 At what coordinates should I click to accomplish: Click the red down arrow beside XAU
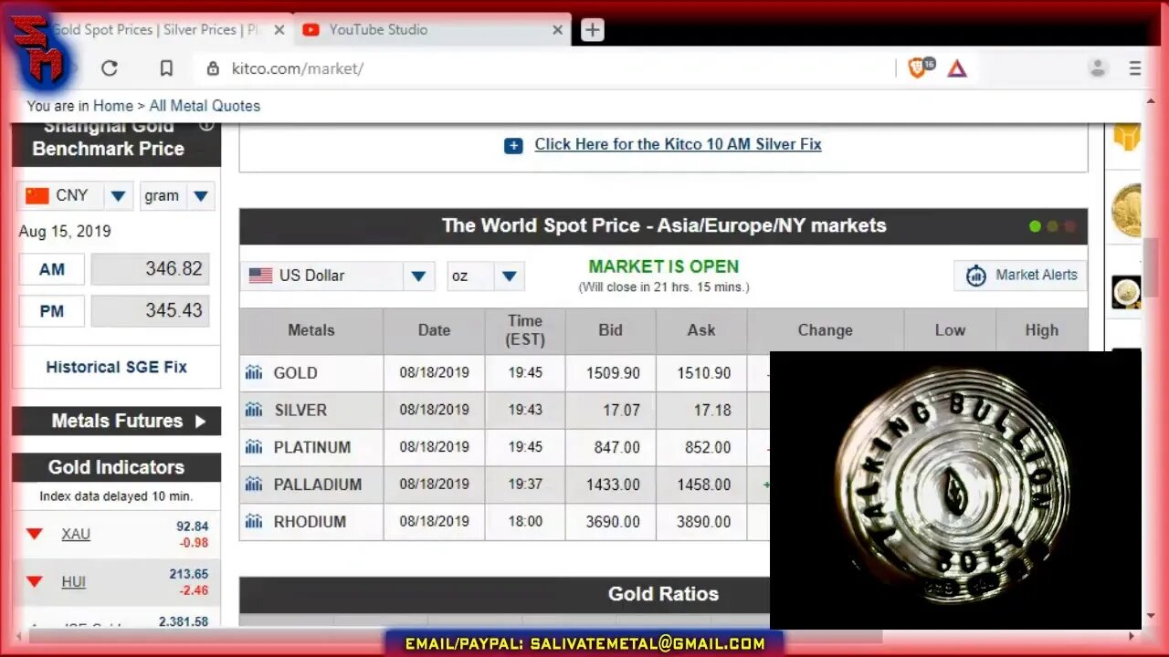[35, 534]
